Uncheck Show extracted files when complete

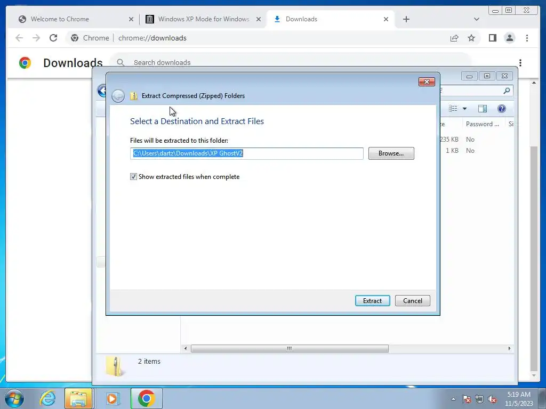pyautogui.click(x=133, y=177)
